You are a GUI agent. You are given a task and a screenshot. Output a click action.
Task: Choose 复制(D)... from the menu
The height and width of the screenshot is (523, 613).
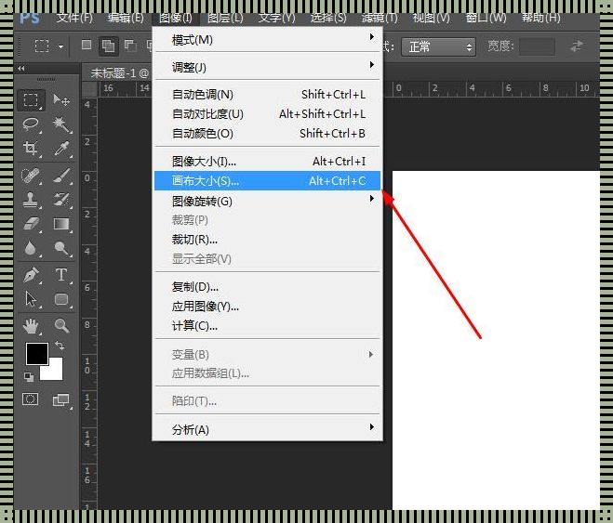click(267, 287)
